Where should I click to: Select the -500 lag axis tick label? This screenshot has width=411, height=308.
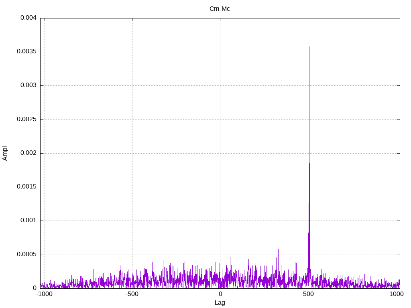(132, 294)
